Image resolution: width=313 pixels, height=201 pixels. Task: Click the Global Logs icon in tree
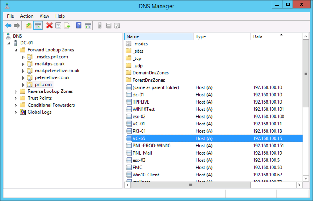click(x=23, y=112)
